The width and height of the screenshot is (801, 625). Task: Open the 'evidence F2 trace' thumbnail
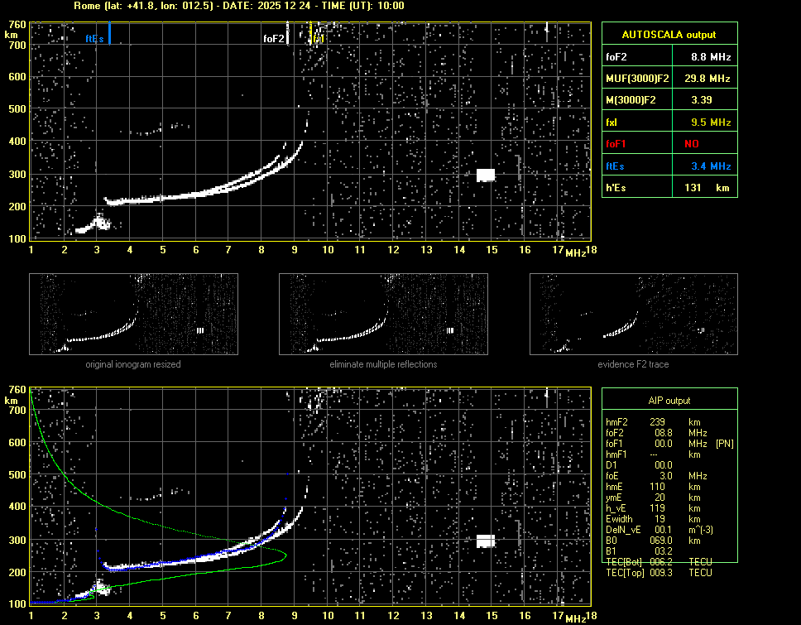point(634,314)
